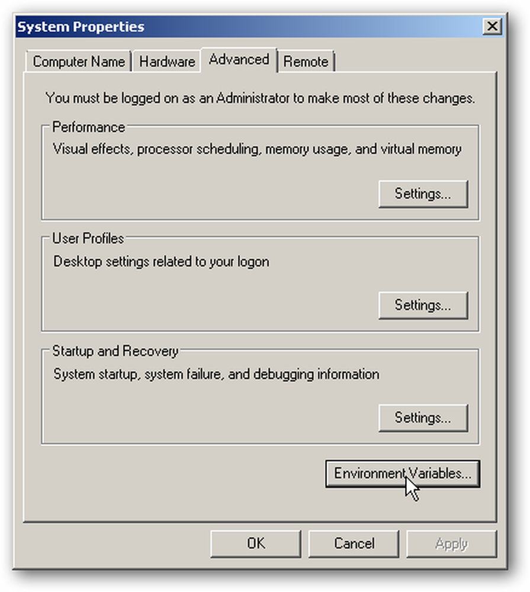The height and width of the screenshot is (592, 530).
Task: Open Startup and Recovery Settings button
Action: 423,417
